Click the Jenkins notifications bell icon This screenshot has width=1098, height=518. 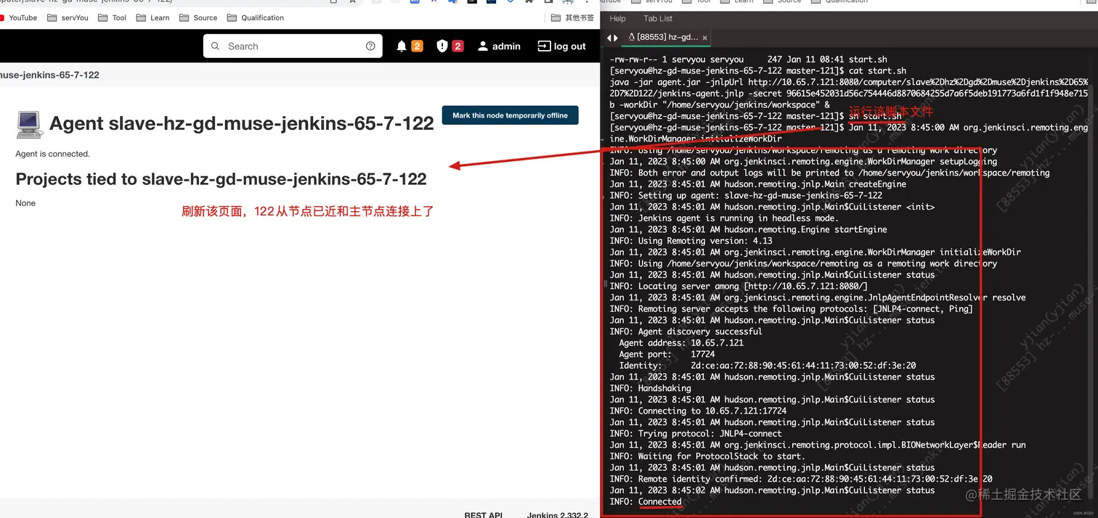point(402,46)
